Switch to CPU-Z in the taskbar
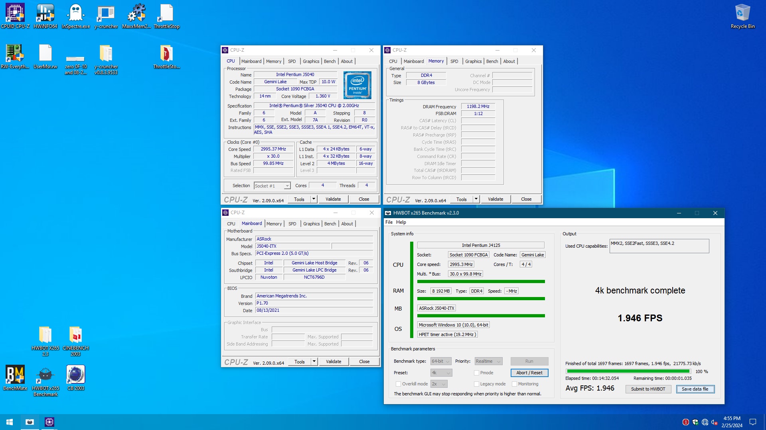Image resolution: width=766 pixels, height=430 pixels. coord(49,422)
